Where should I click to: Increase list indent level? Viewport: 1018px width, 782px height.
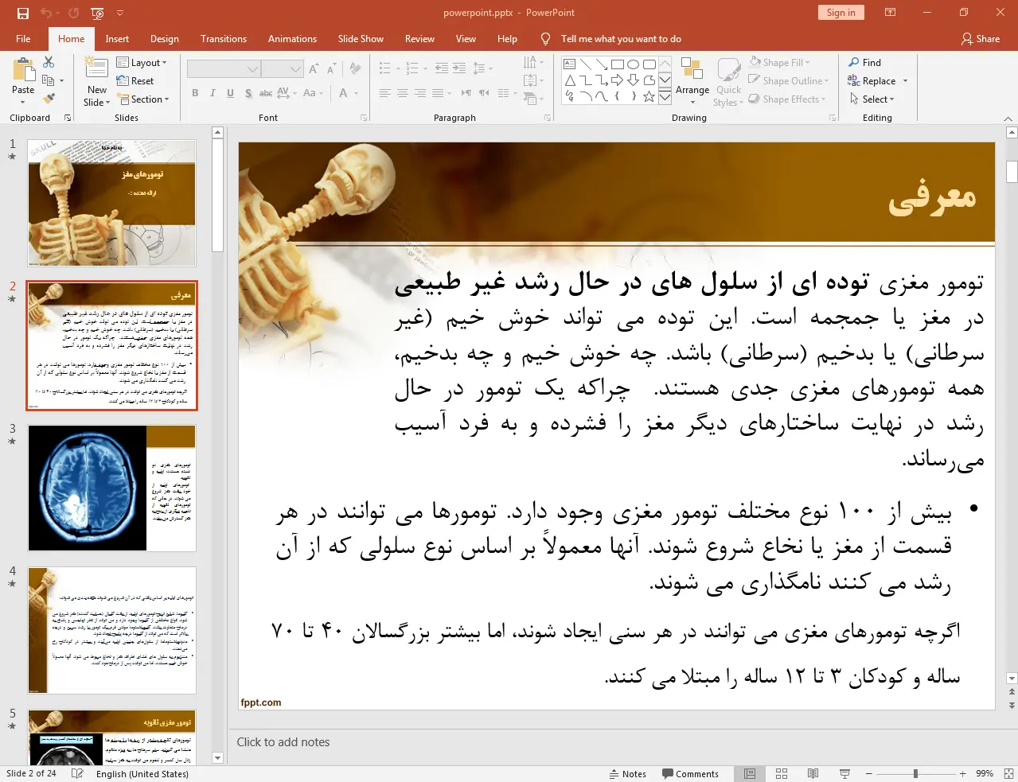click(x=459, y=68)
